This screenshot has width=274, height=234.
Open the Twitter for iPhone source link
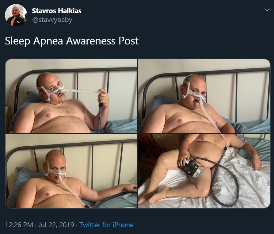click(x=106, y=225)
